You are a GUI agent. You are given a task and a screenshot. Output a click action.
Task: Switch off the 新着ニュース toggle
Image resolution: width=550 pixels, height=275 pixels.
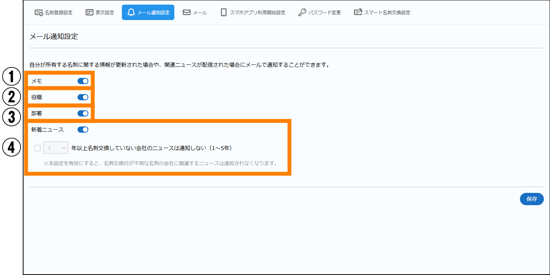[83, 130]
